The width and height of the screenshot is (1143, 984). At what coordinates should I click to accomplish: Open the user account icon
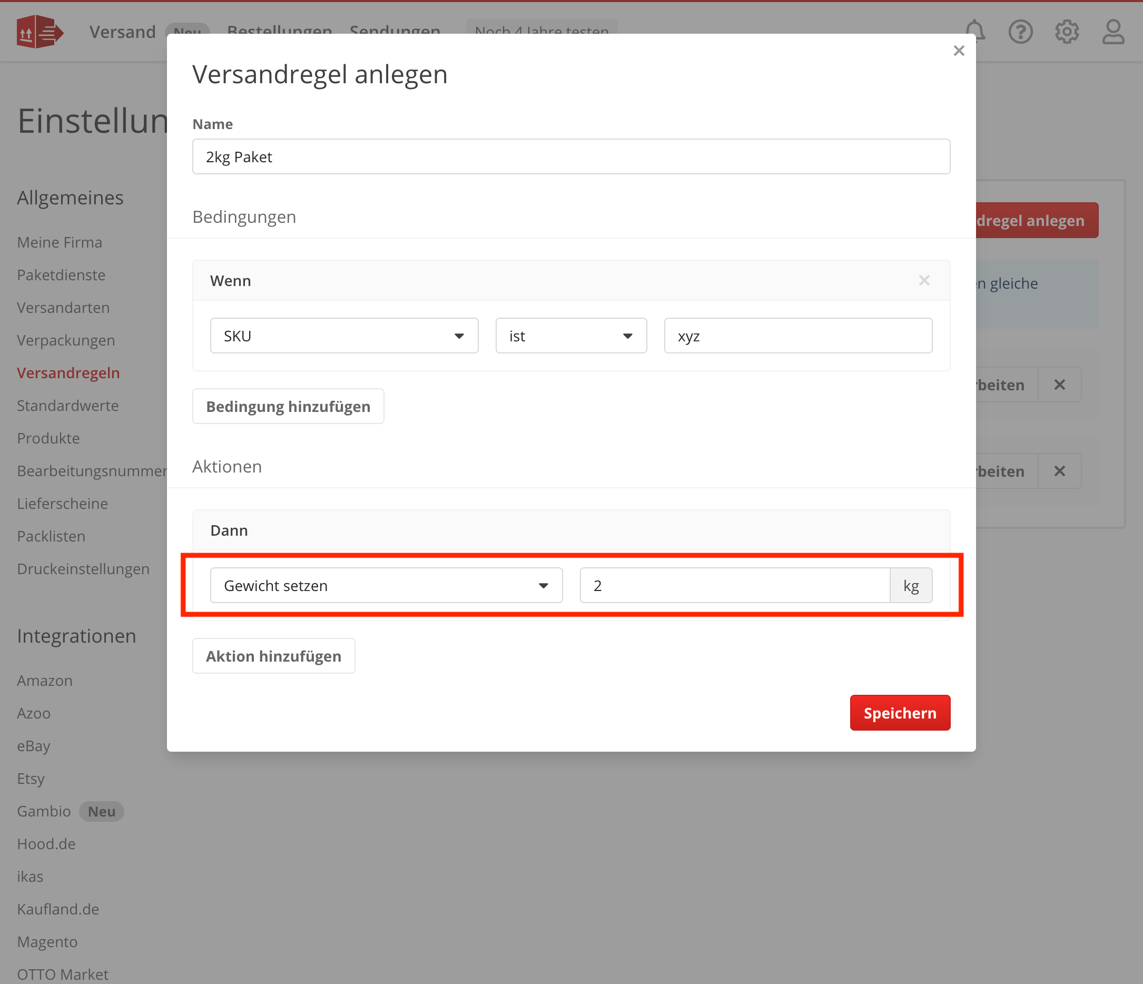[x=1113, y=32]
